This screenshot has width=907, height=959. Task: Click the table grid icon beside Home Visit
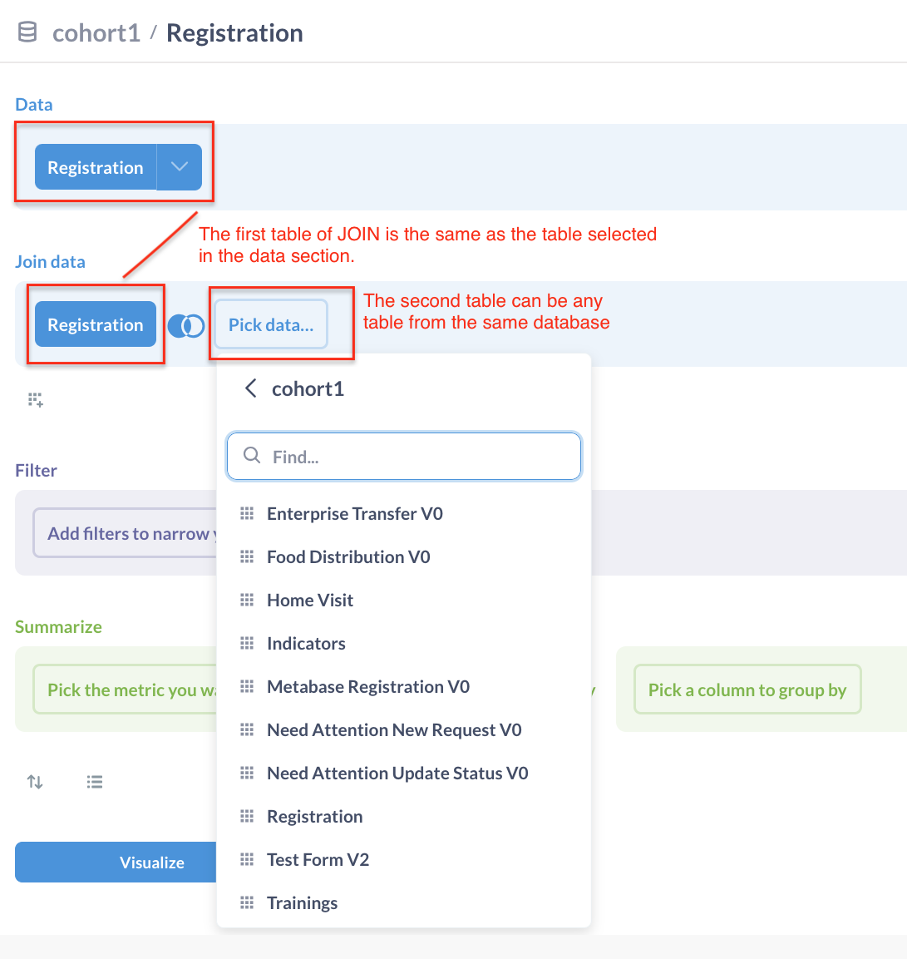point(247,600)
